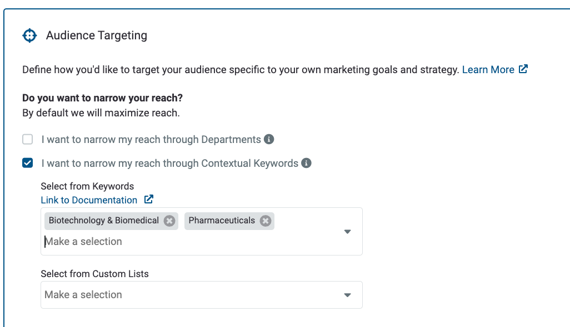This screenshot has height=327, width=570.
Task: Click external-link icon beside Link to Documentation
Action: click(x=149, y=200)
